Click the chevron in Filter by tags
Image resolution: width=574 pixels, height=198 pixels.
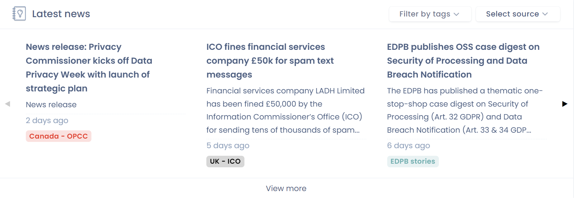point(456,14)
